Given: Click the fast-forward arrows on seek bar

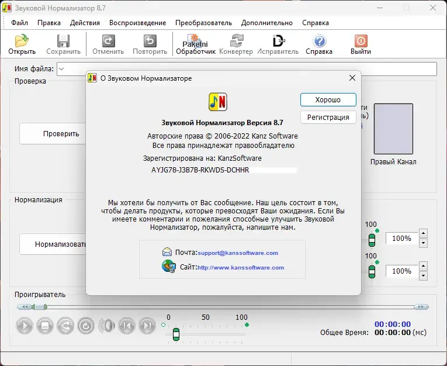Looking at the screenshot, I should (421, 307).
